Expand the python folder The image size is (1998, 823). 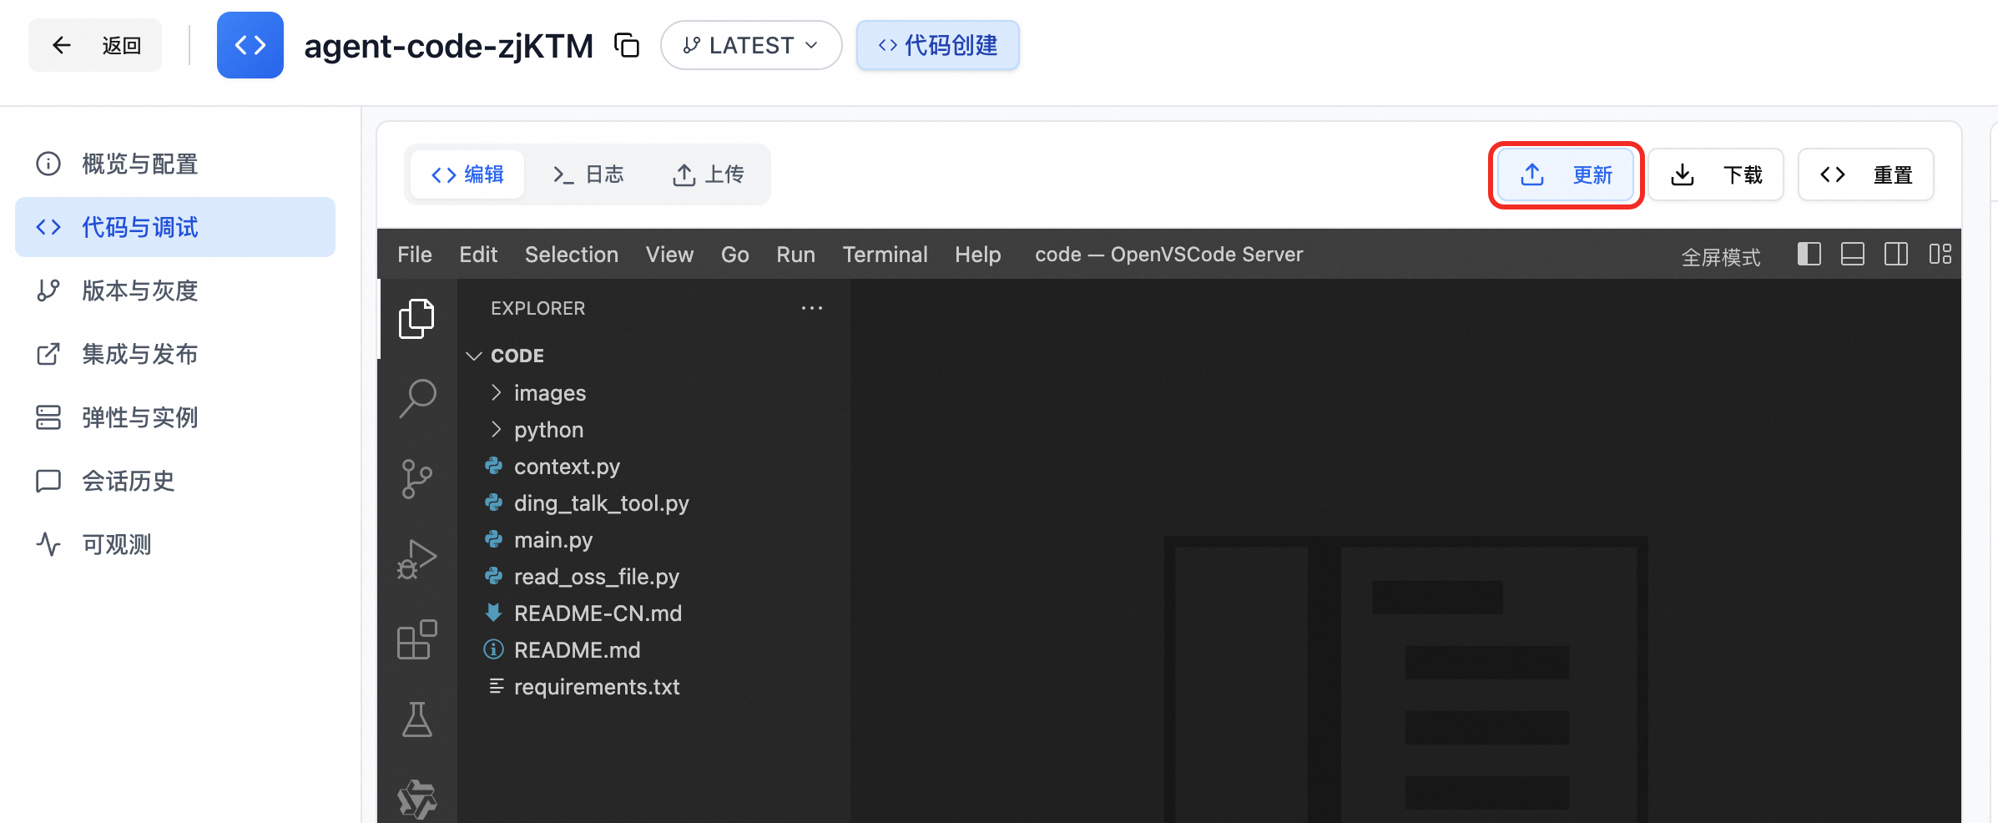point(654,429)
